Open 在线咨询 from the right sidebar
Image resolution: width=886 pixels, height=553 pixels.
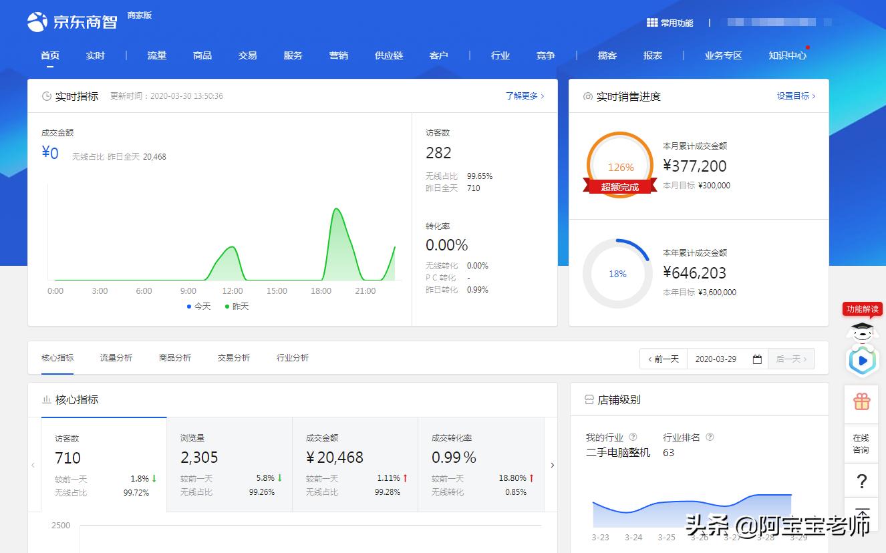[861, 442]
